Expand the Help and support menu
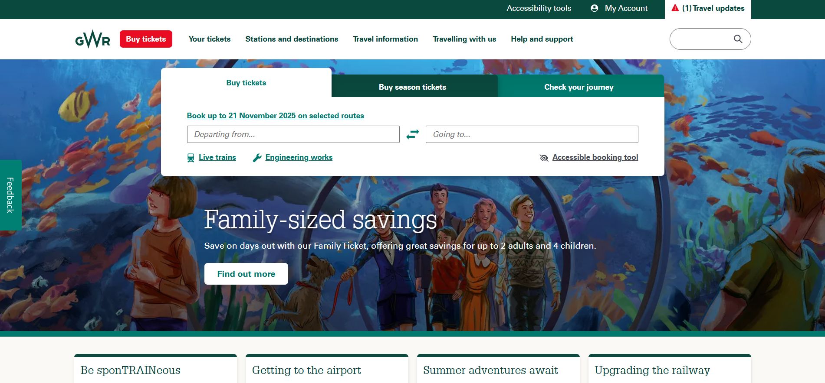Screen dimensions: 825x383 pos(542,39)
